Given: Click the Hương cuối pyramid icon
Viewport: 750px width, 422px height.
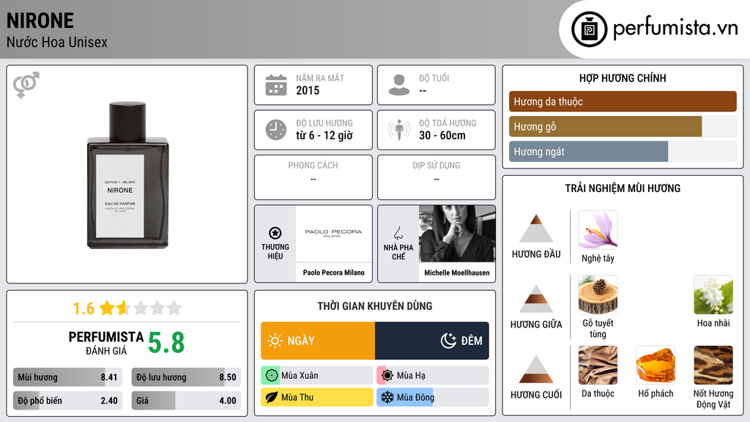Looking at the screenshot, I should coord(536,369).
